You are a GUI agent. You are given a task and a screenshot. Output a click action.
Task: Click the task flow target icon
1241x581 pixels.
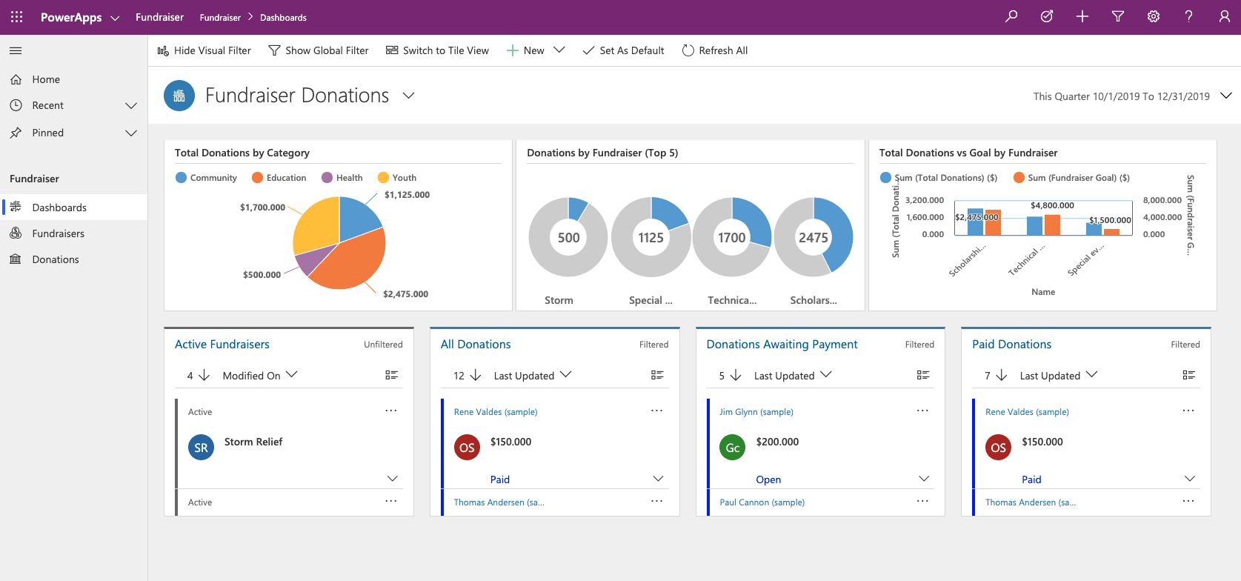[x=1047, y=16]
